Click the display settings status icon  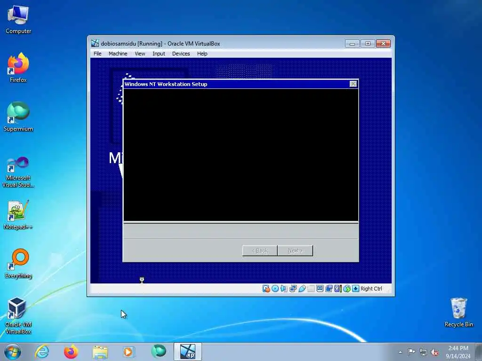coord(320,289)
